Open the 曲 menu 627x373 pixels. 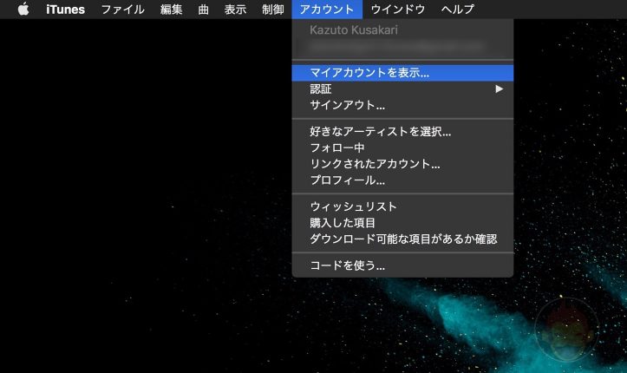click(204, 9)
